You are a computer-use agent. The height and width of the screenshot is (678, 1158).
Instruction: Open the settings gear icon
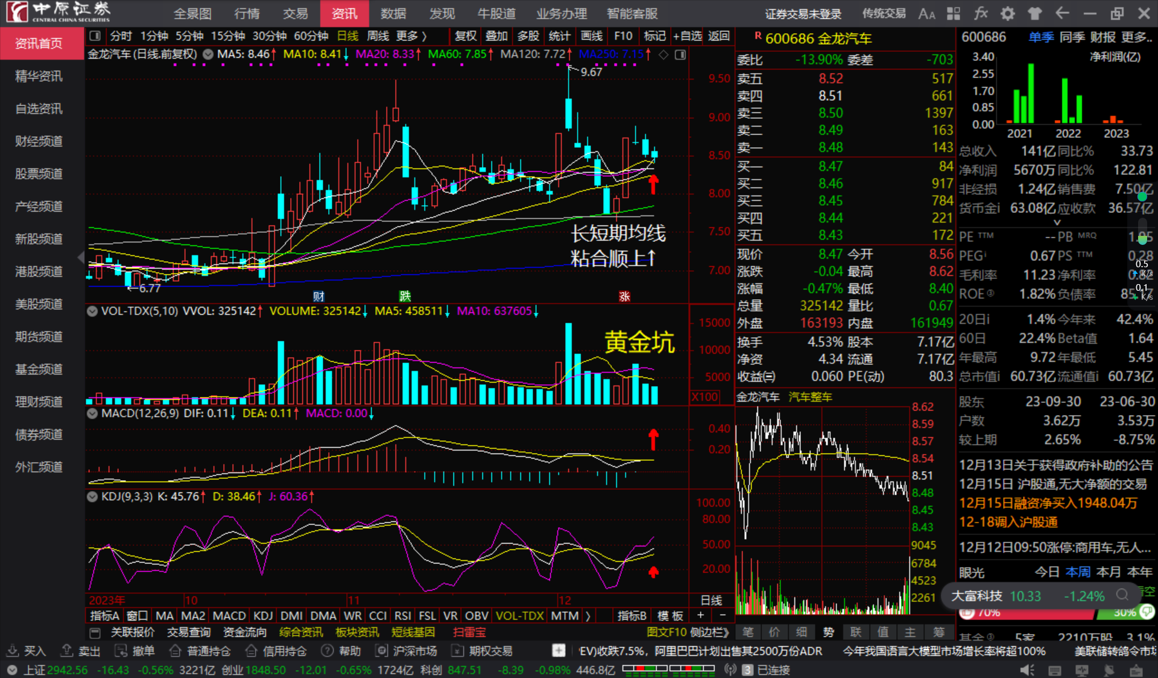1008,14
